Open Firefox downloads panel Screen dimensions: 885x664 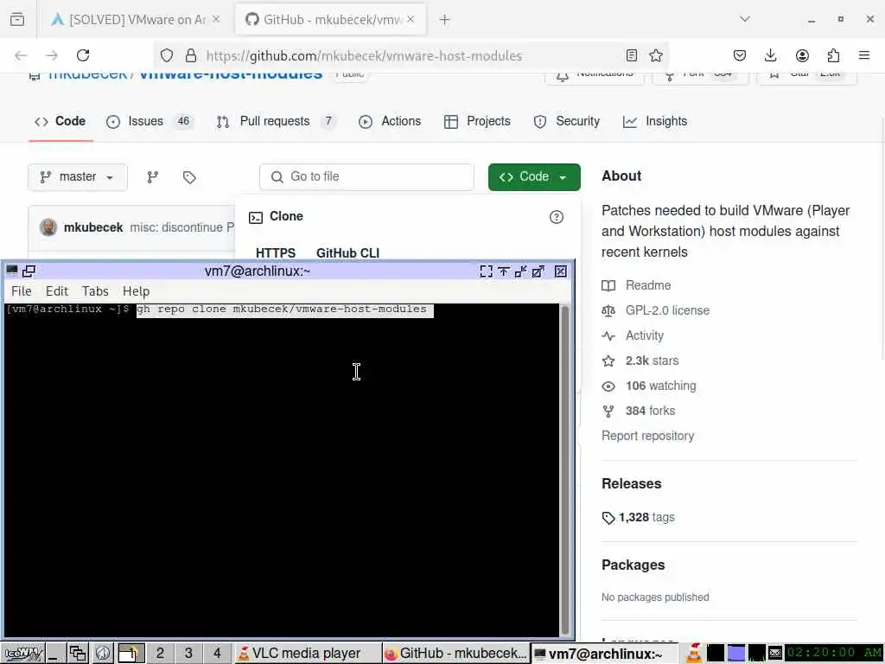770,55
